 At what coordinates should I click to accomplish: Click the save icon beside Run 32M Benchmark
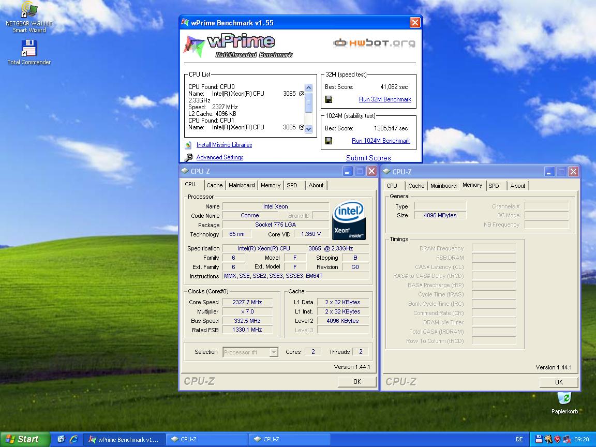[x=329, y=99]
